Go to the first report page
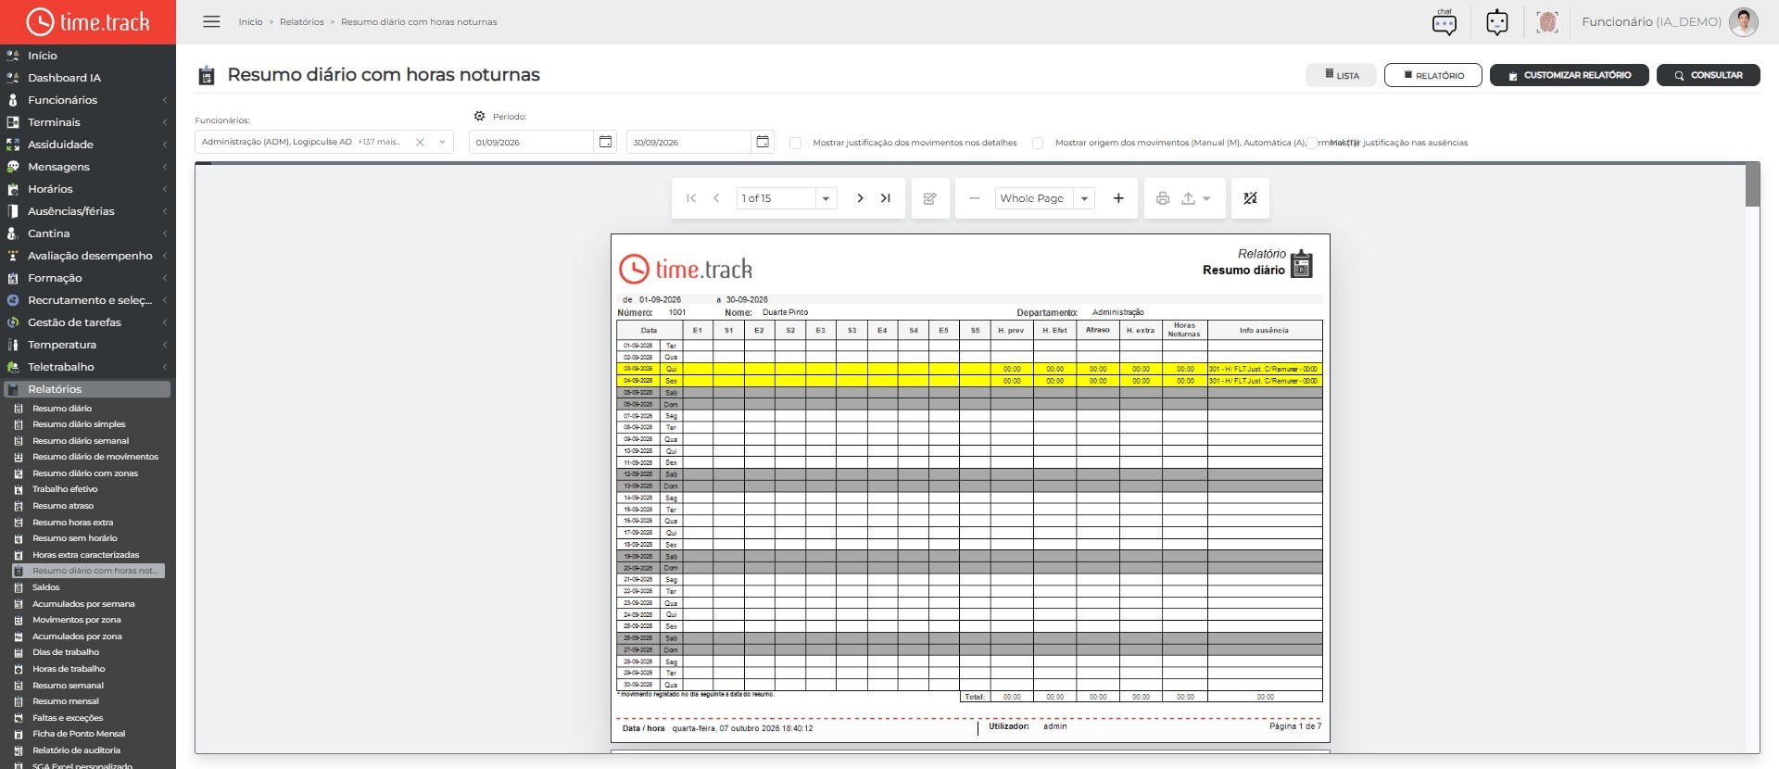Screen dimensions: 1779x769 tap(691, 198)
